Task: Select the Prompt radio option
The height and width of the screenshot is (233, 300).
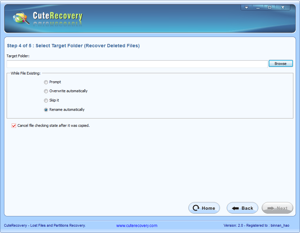Action: click(46, 82)
